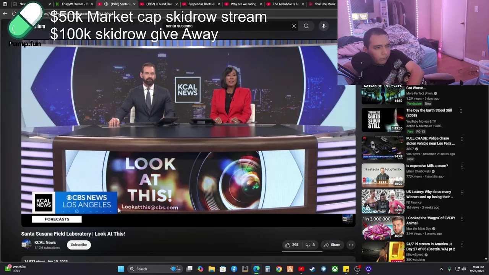Open Microsoft Store from taskbar
The height and width of the screenshot is (275, 489).
(223, 269)
